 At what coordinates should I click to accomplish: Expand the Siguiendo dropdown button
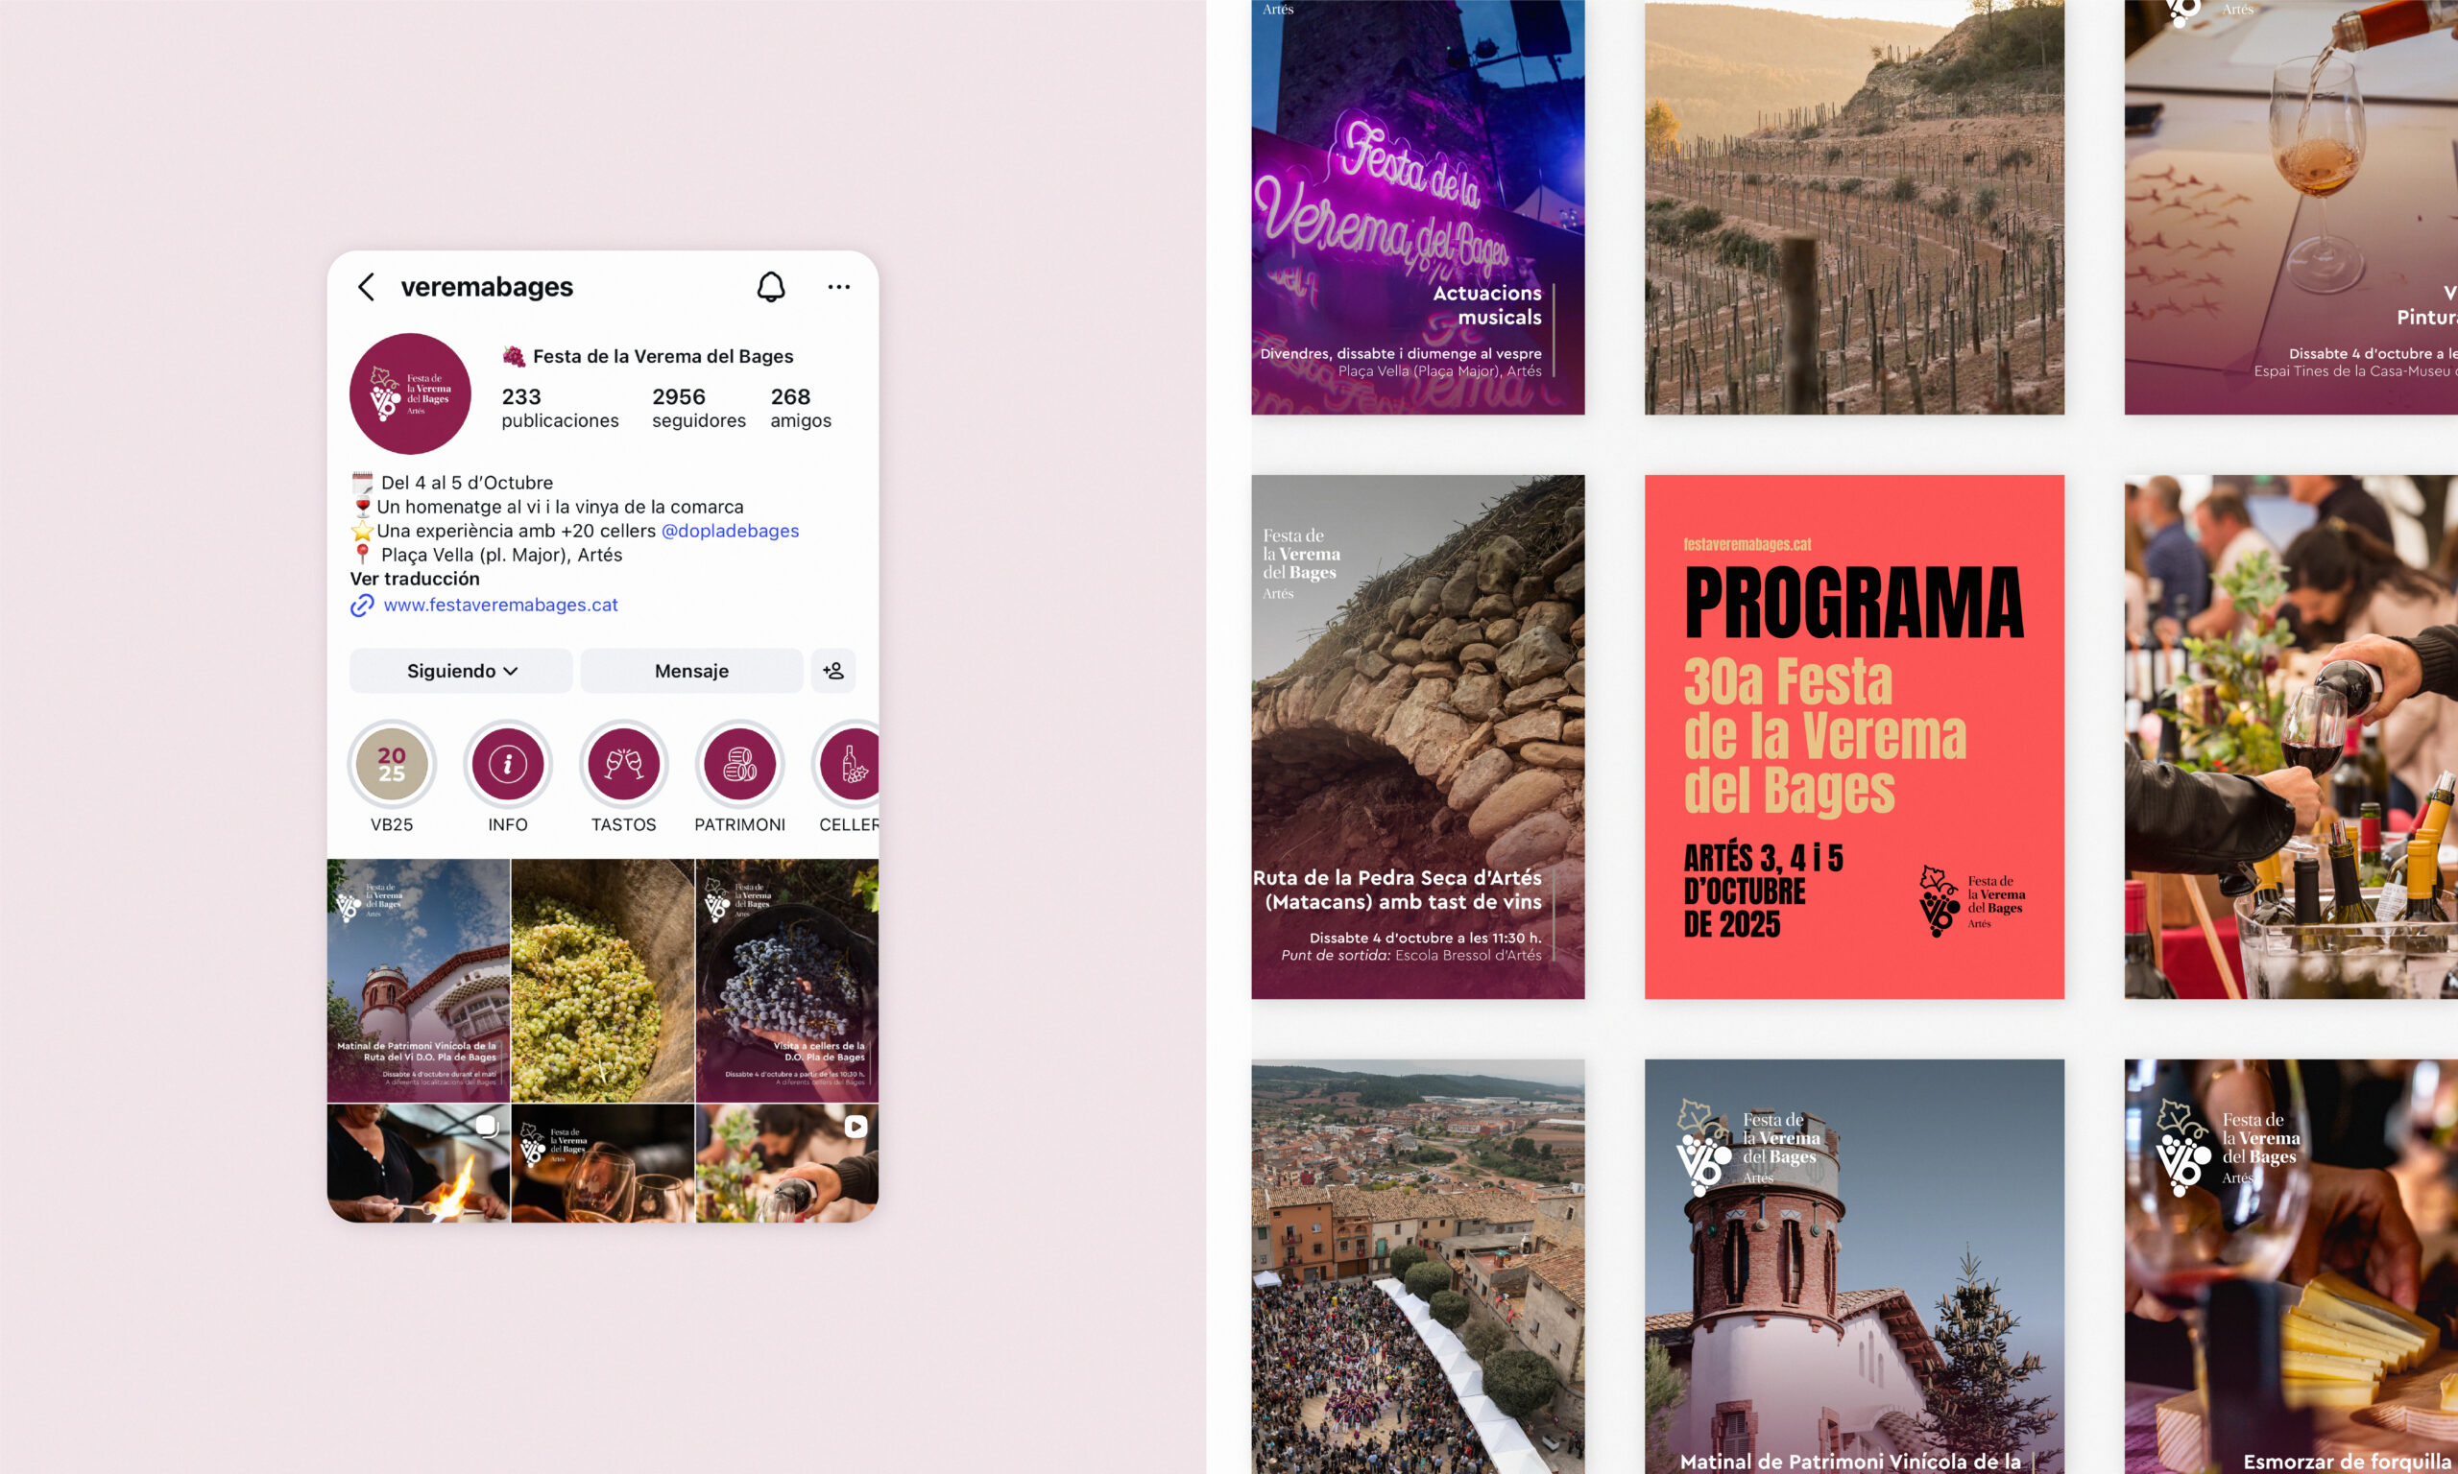(x=461, y=671)
